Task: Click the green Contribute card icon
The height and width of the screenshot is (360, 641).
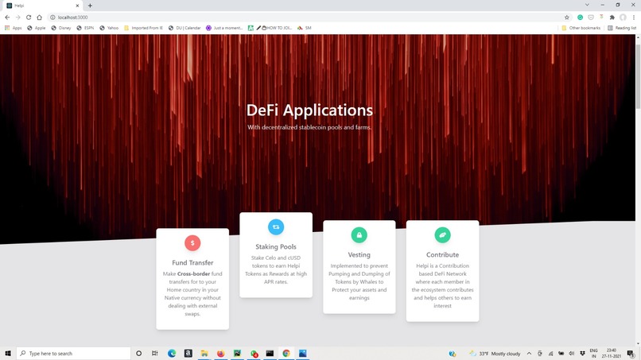Action: point(442,235)
